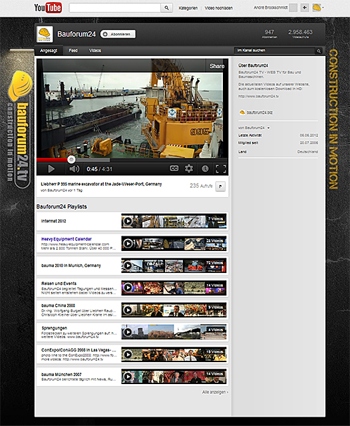The height and width of the screenshot is (426, 350).
Task: Play the ConExpo/ConAGG 2008 playlist
Action: pyautogui.click(x=128, y=354)
